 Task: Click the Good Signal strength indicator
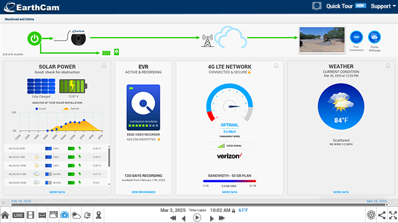(x=229, y=146)
